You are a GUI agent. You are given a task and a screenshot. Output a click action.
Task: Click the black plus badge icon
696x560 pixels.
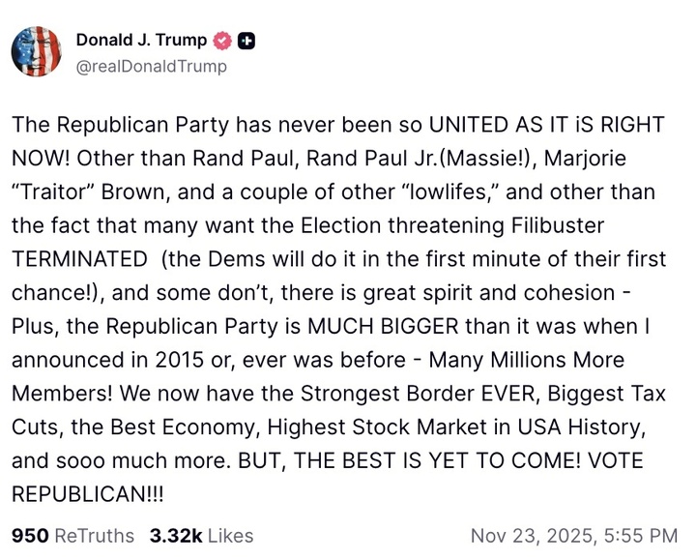pyautogui.click(x=246, y=41)
